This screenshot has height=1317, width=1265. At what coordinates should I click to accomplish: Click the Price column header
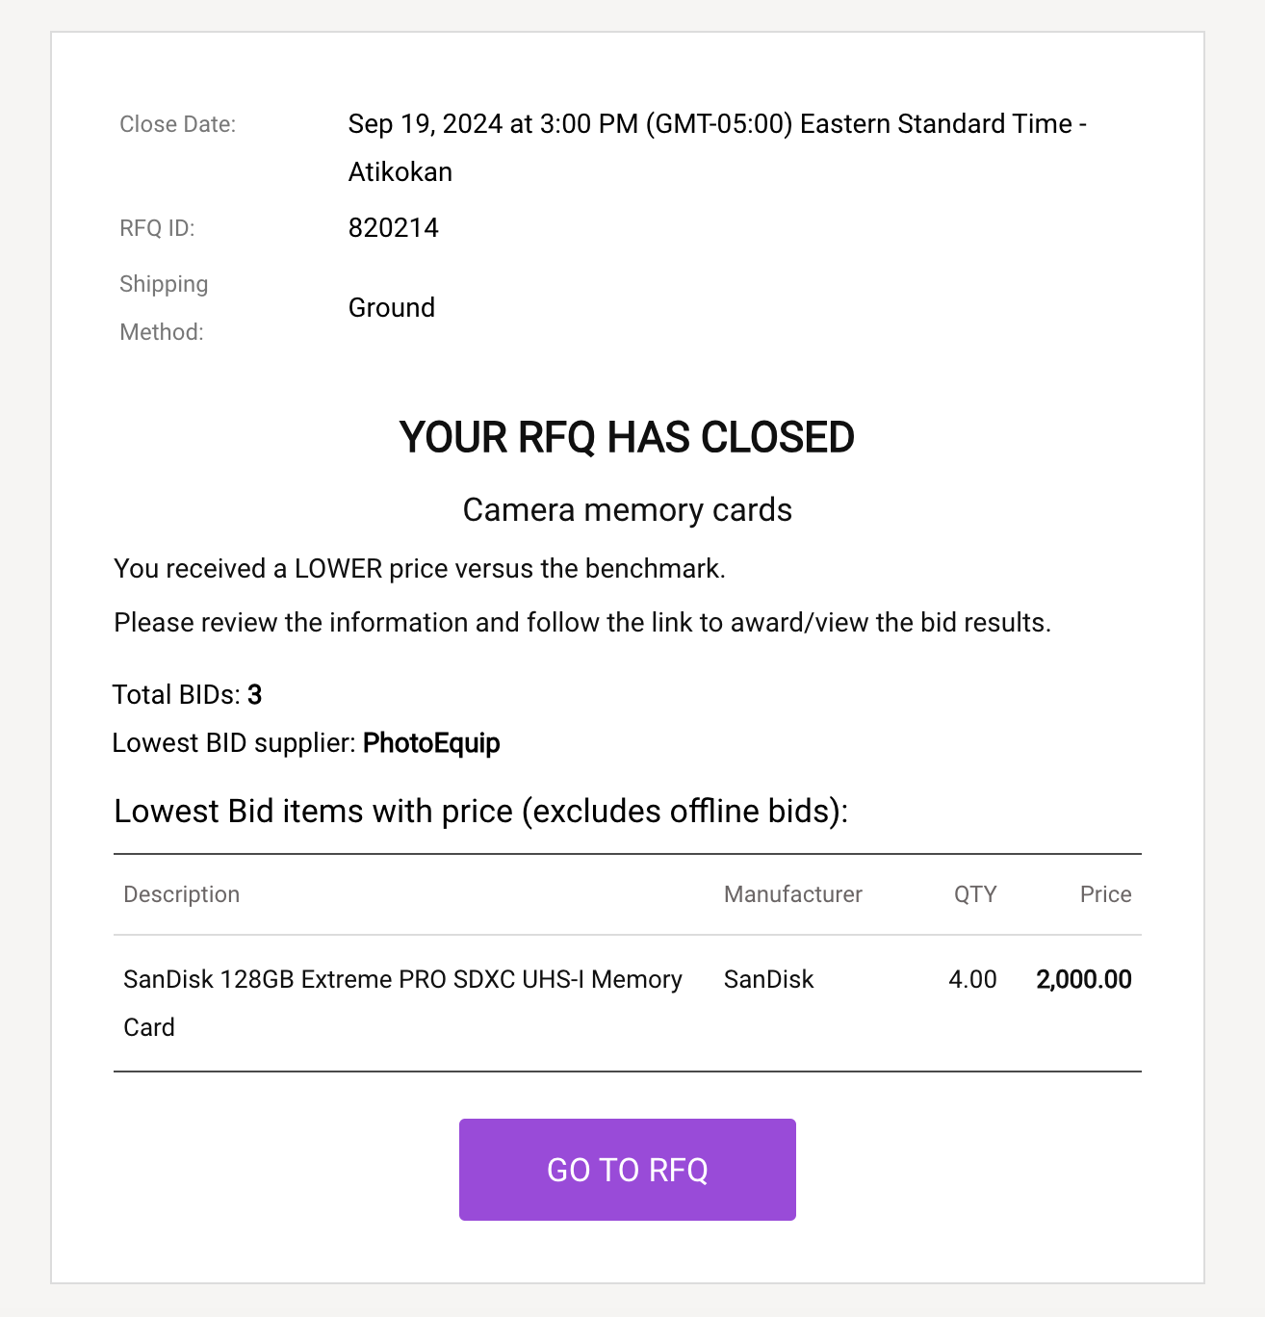pos(1105,894)
